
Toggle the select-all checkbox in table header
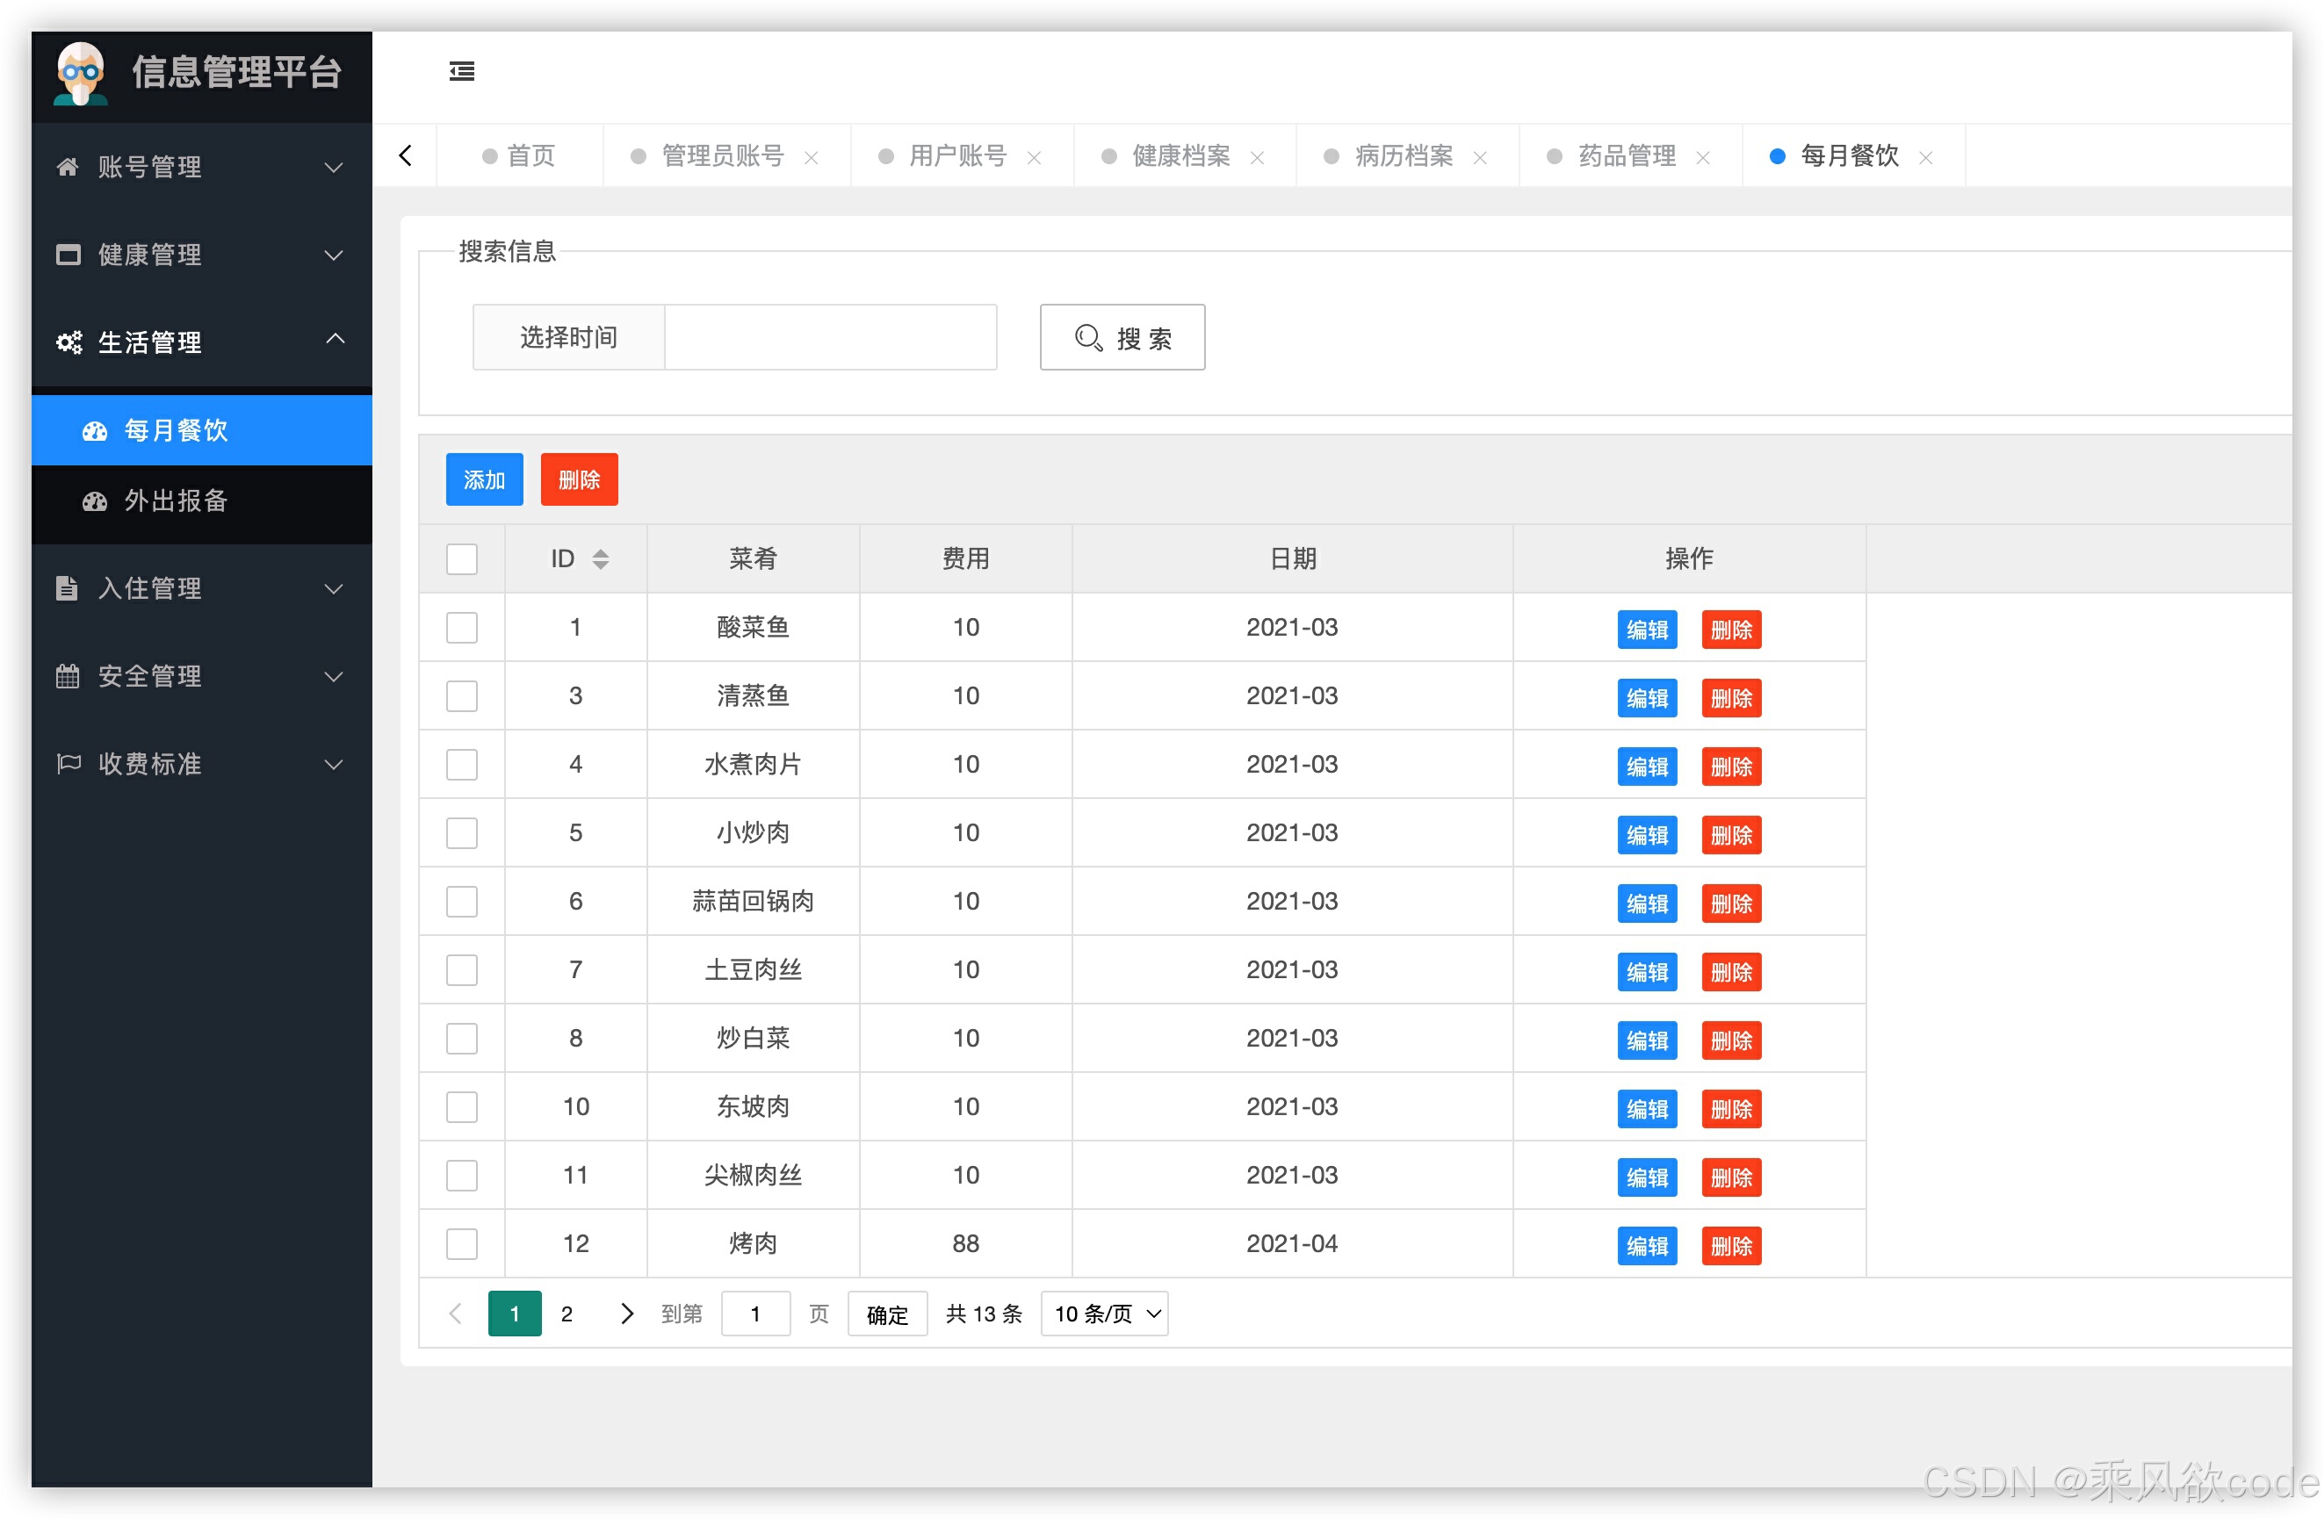[x=461, y=558]
